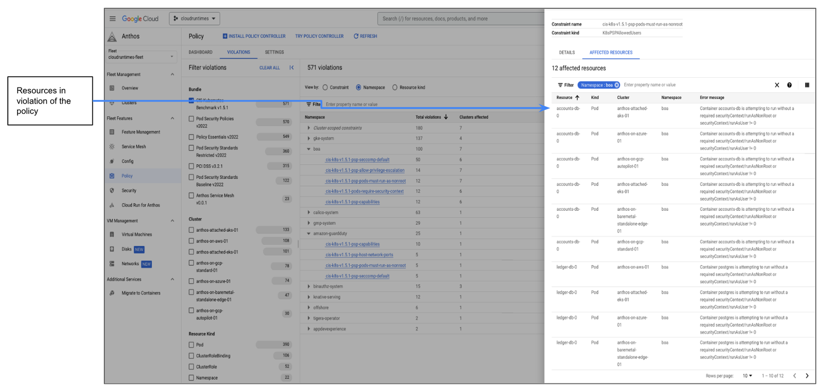Viewport: 824px width, 390px height.
Task: Check the Anthos Service Mesh v0.0.1 checkbox
Action: tap(191, 196)
